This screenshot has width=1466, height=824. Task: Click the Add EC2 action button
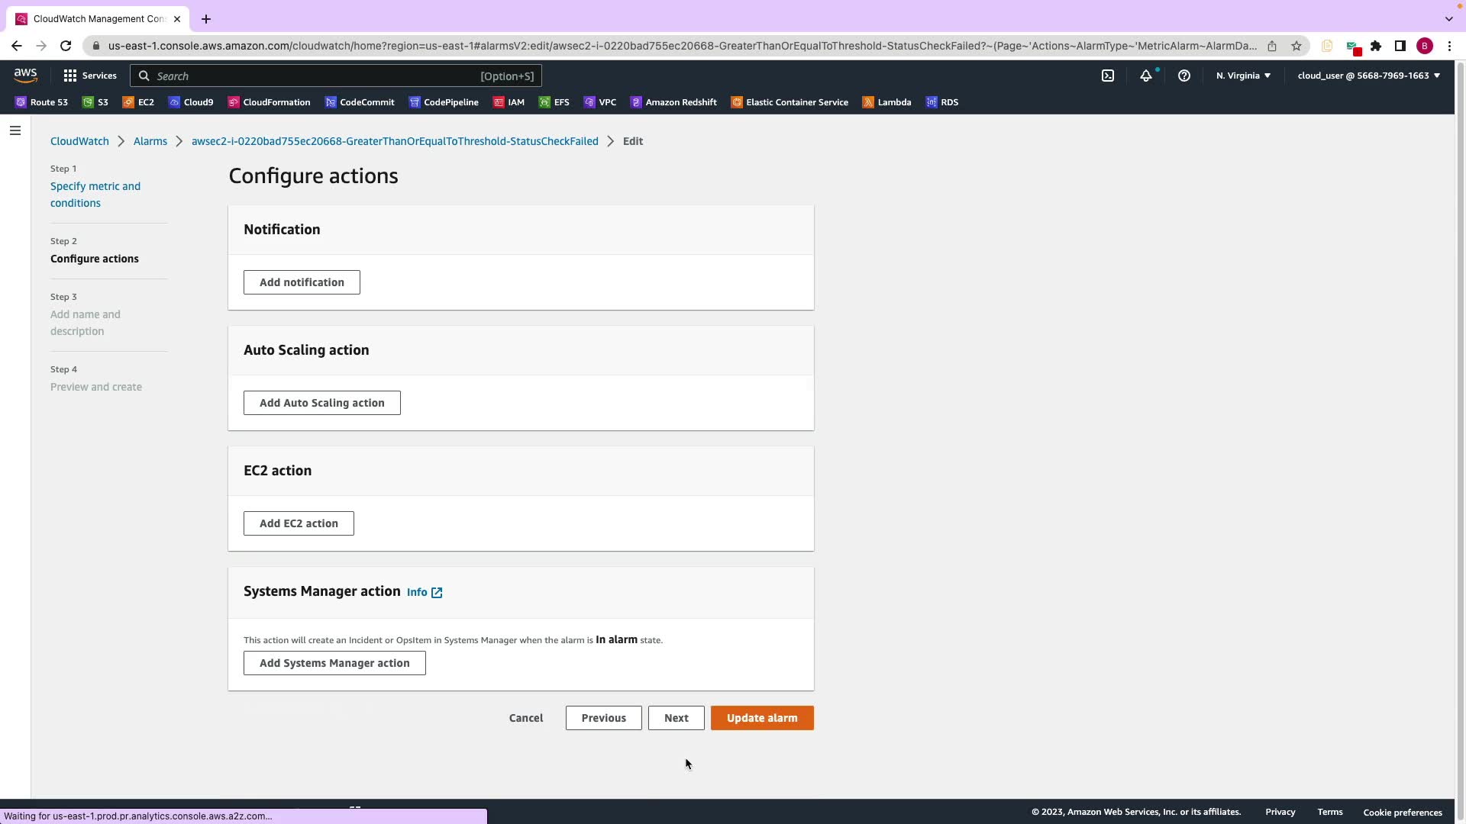(299, 523)
